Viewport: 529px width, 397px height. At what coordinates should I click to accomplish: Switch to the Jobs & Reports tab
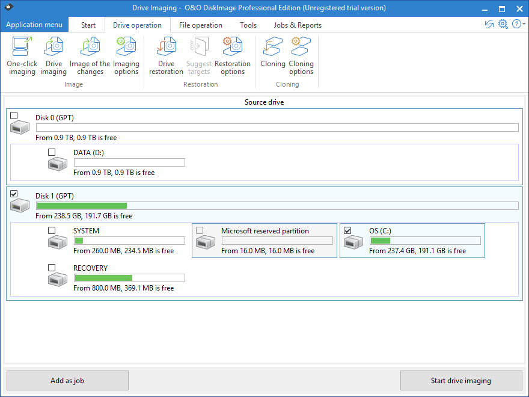pos(297,25)
